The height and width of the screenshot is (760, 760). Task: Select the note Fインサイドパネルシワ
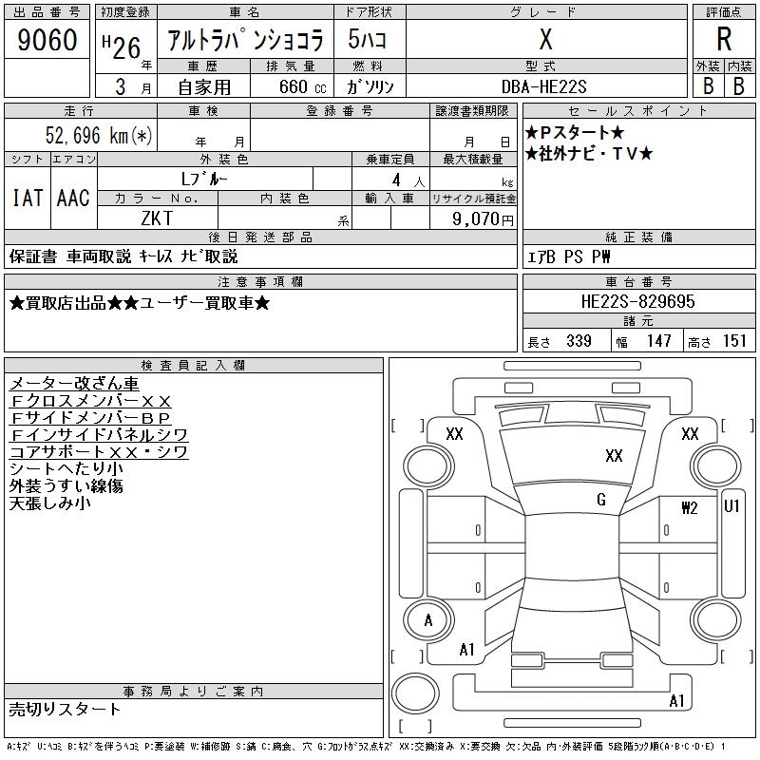pyautogui.click(x=99, y=435)
